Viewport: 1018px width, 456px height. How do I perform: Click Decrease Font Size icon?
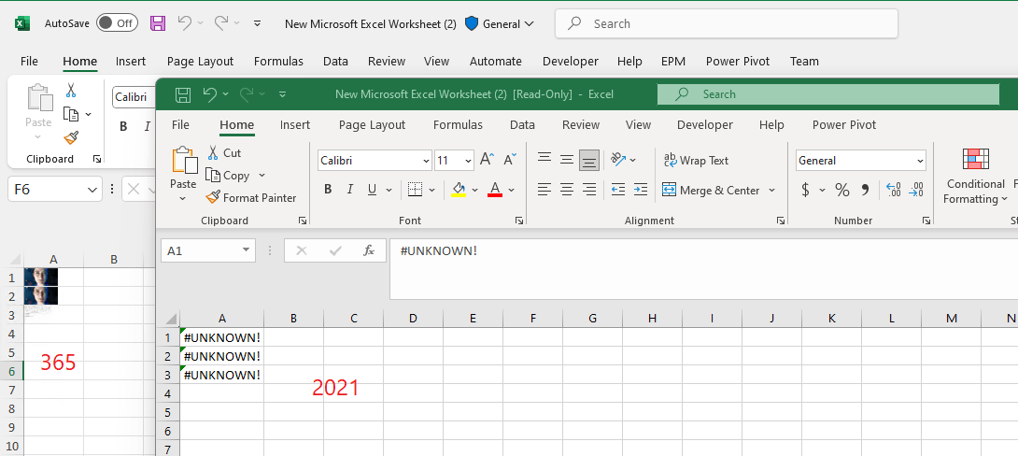(510, 159)
